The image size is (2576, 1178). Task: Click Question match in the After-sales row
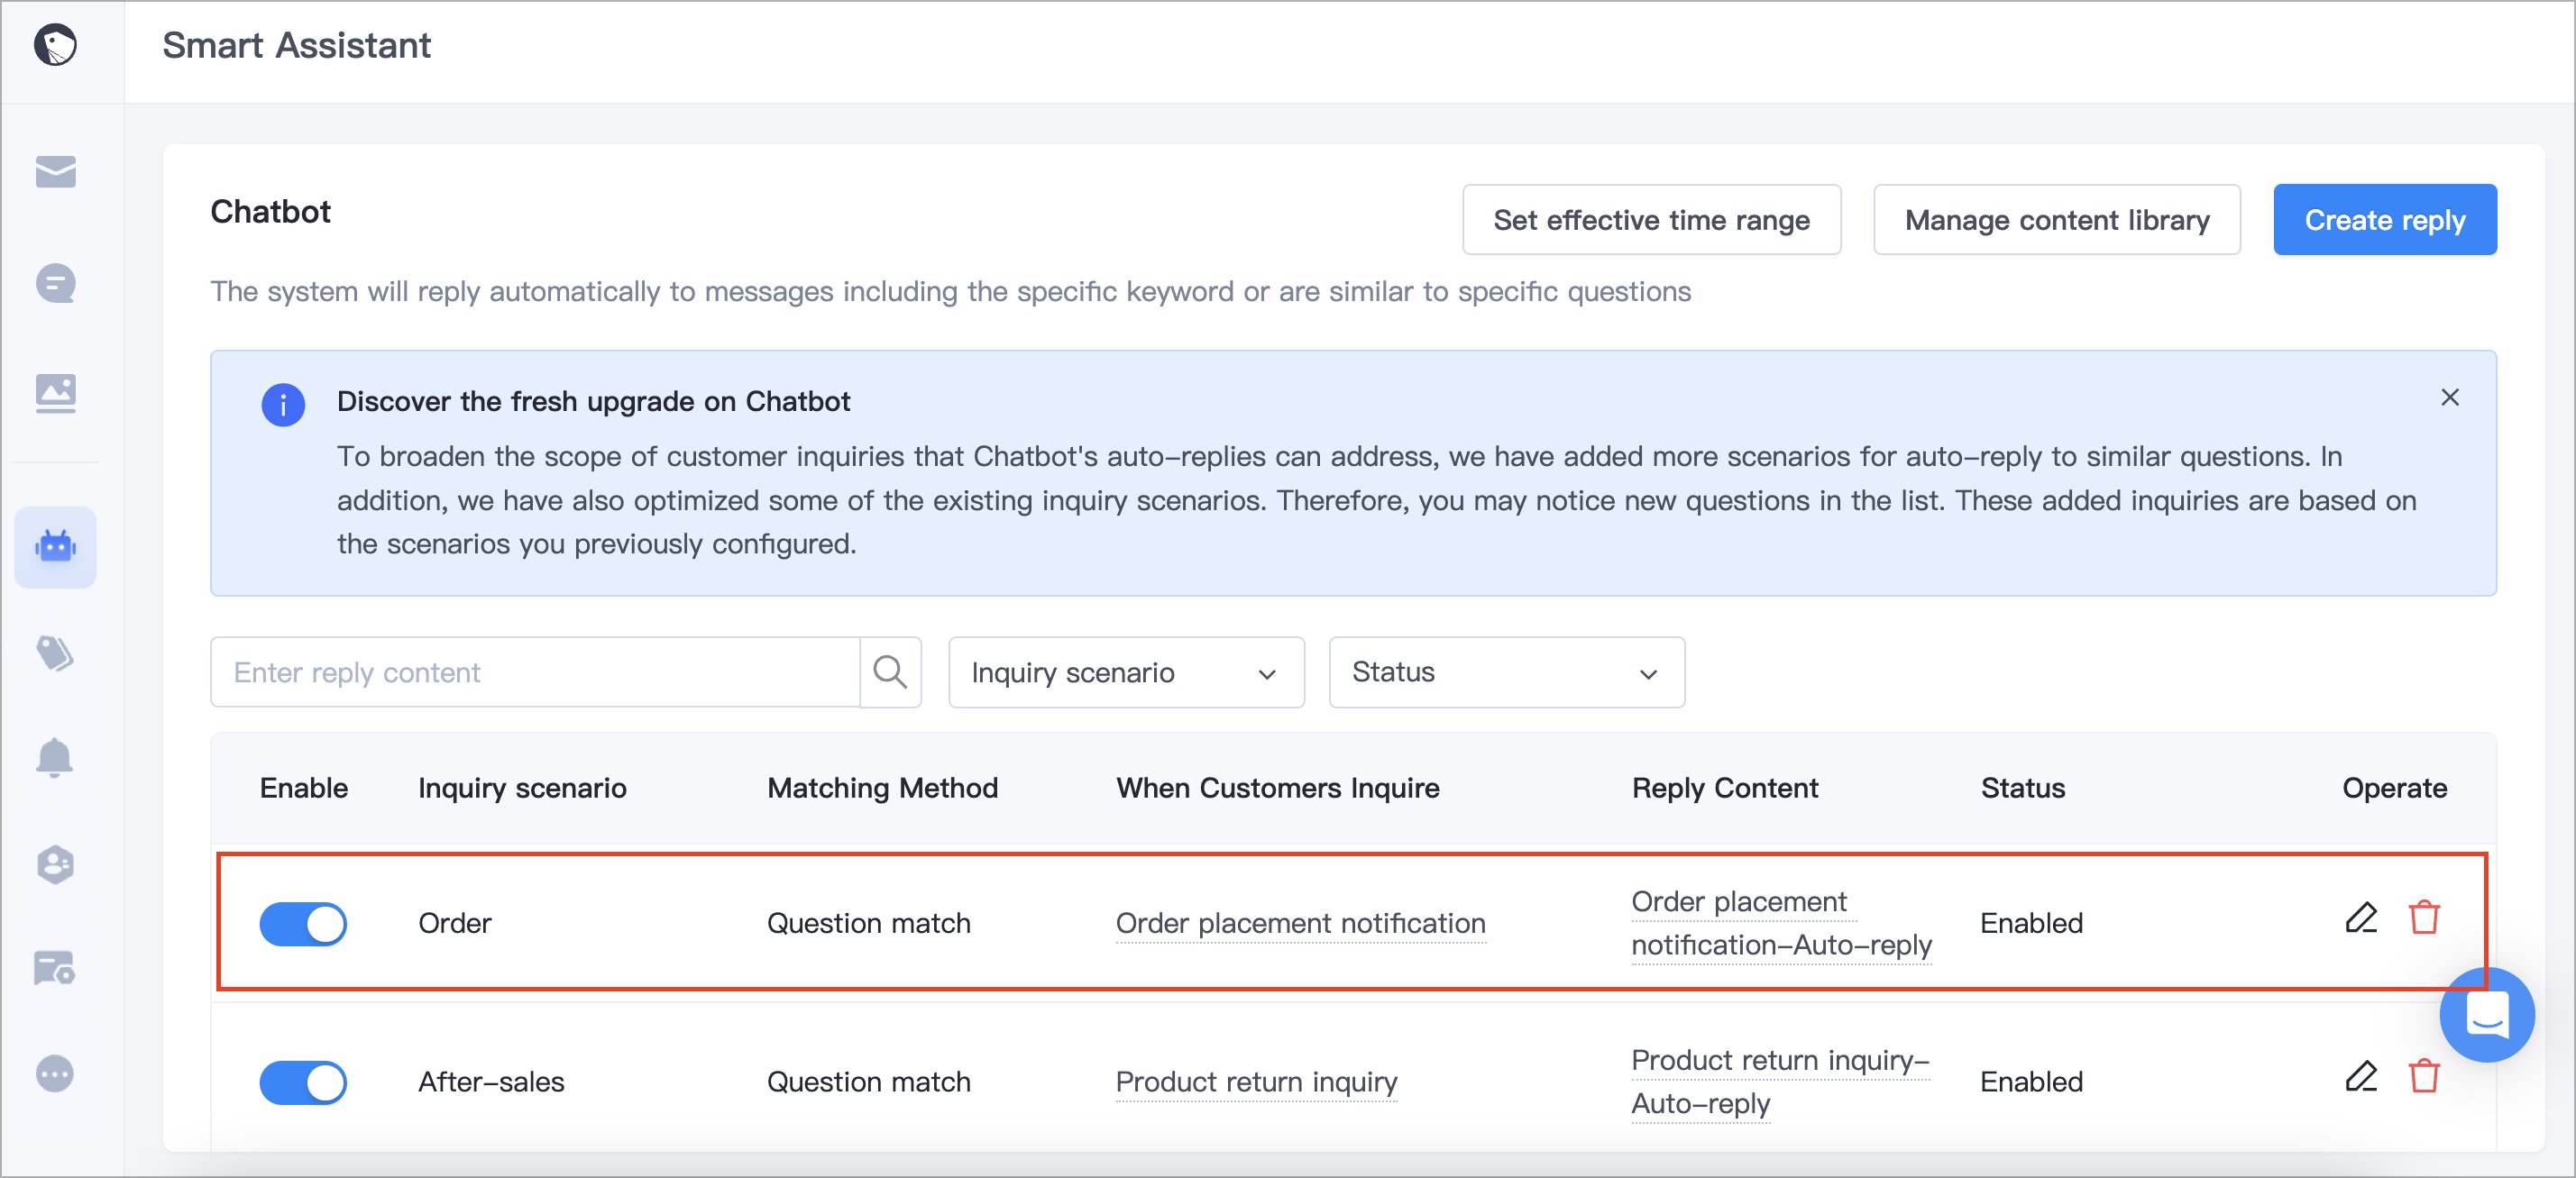click(x=868, y=1082)
